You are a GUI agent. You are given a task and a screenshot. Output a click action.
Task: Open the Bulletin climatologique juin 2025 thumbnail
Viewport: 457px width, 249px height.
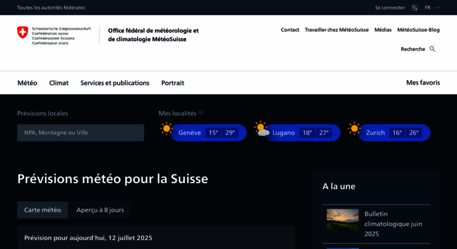tap(342, 220)
